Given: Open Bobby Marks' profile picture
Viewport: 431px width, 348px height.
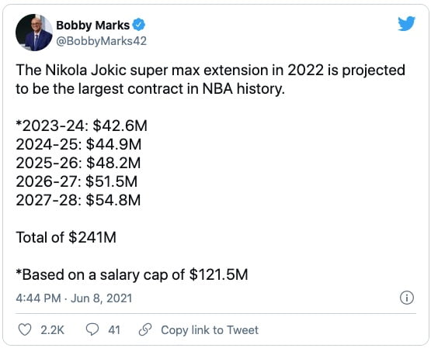Looking at the screenshot, I should [x=34, y=33].
